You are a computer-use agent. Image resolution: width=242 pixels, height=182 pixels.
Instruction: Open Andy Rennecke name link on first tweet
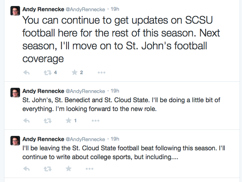(x=42, y=9)
